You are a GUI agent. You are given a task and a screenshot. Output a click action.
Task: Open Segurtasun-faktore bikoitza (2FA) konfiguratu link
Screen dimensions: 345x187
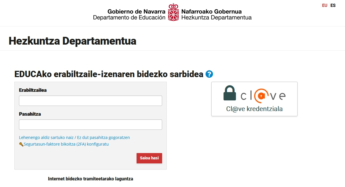click(x=66, y=144)
